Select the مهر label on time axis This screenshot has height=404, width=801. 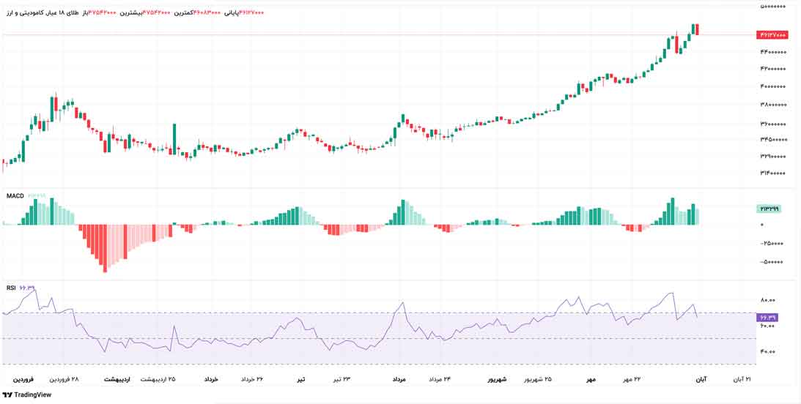pyautogui.click(x=591, y=380)
